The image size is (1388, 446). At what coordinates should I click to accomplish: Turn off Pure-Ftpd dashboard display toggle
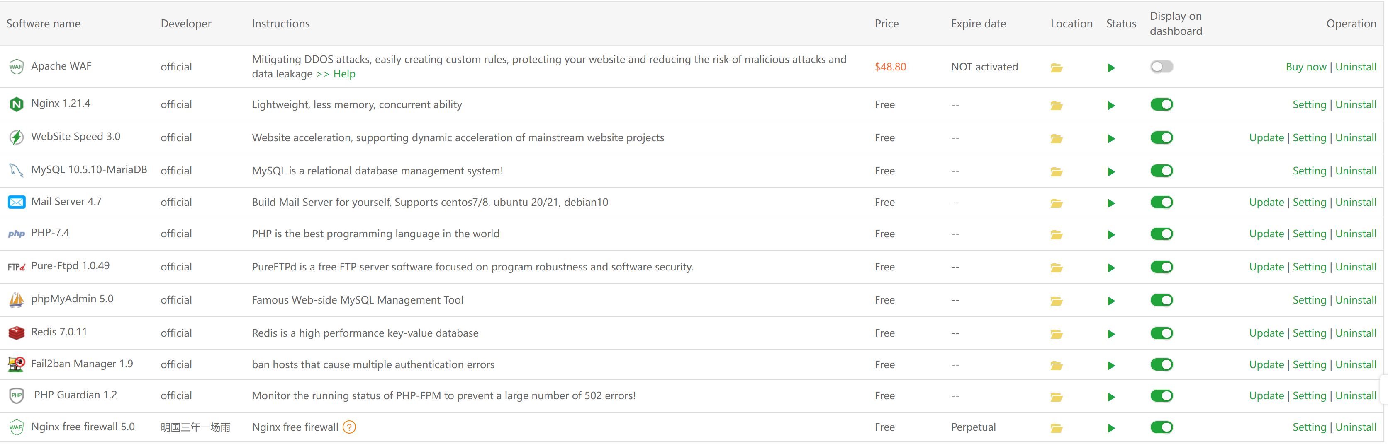point(1161,267)
